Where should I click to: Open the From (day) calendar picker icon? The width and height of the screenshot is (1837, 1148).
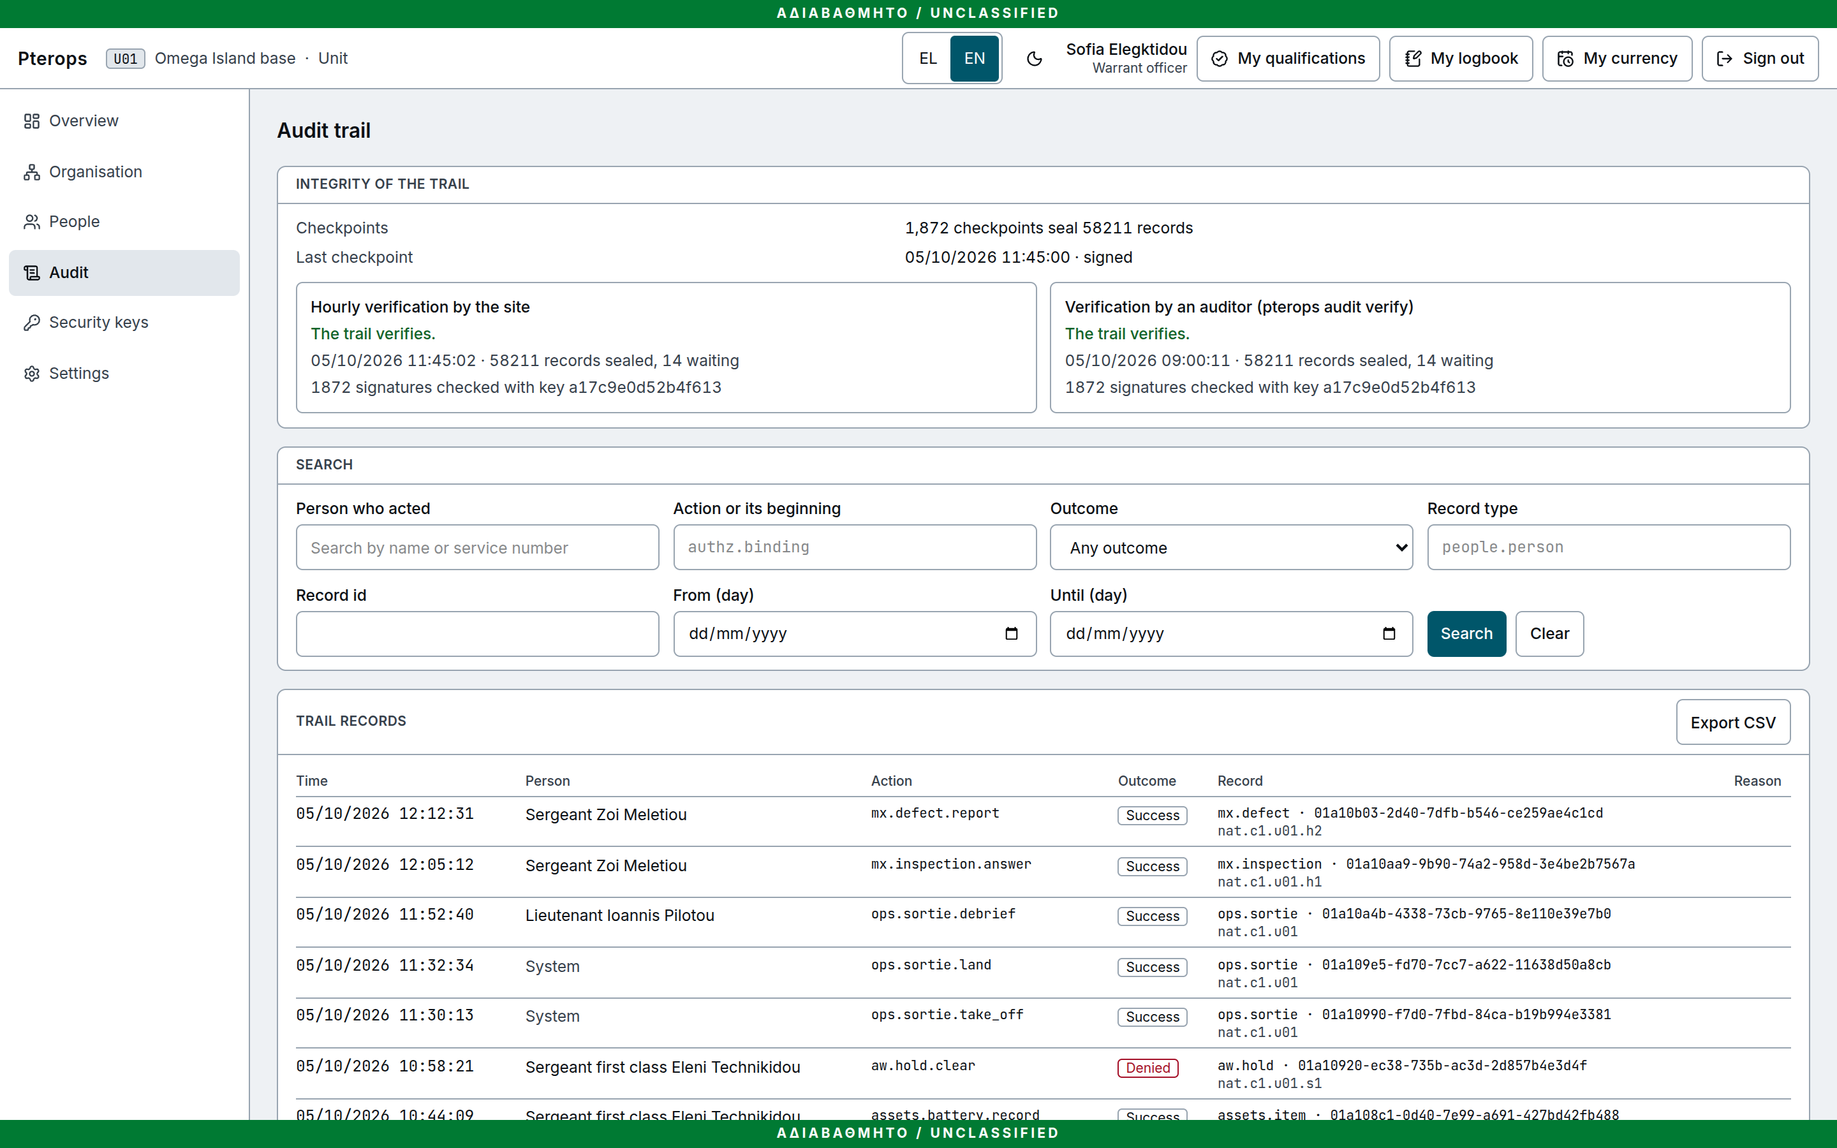pos(1011,633)
